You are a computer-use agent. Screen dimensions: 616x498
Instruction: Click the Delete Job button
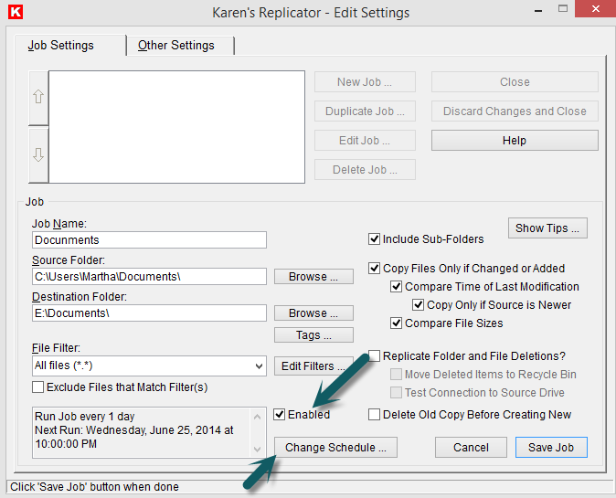(x=365, y=170)
